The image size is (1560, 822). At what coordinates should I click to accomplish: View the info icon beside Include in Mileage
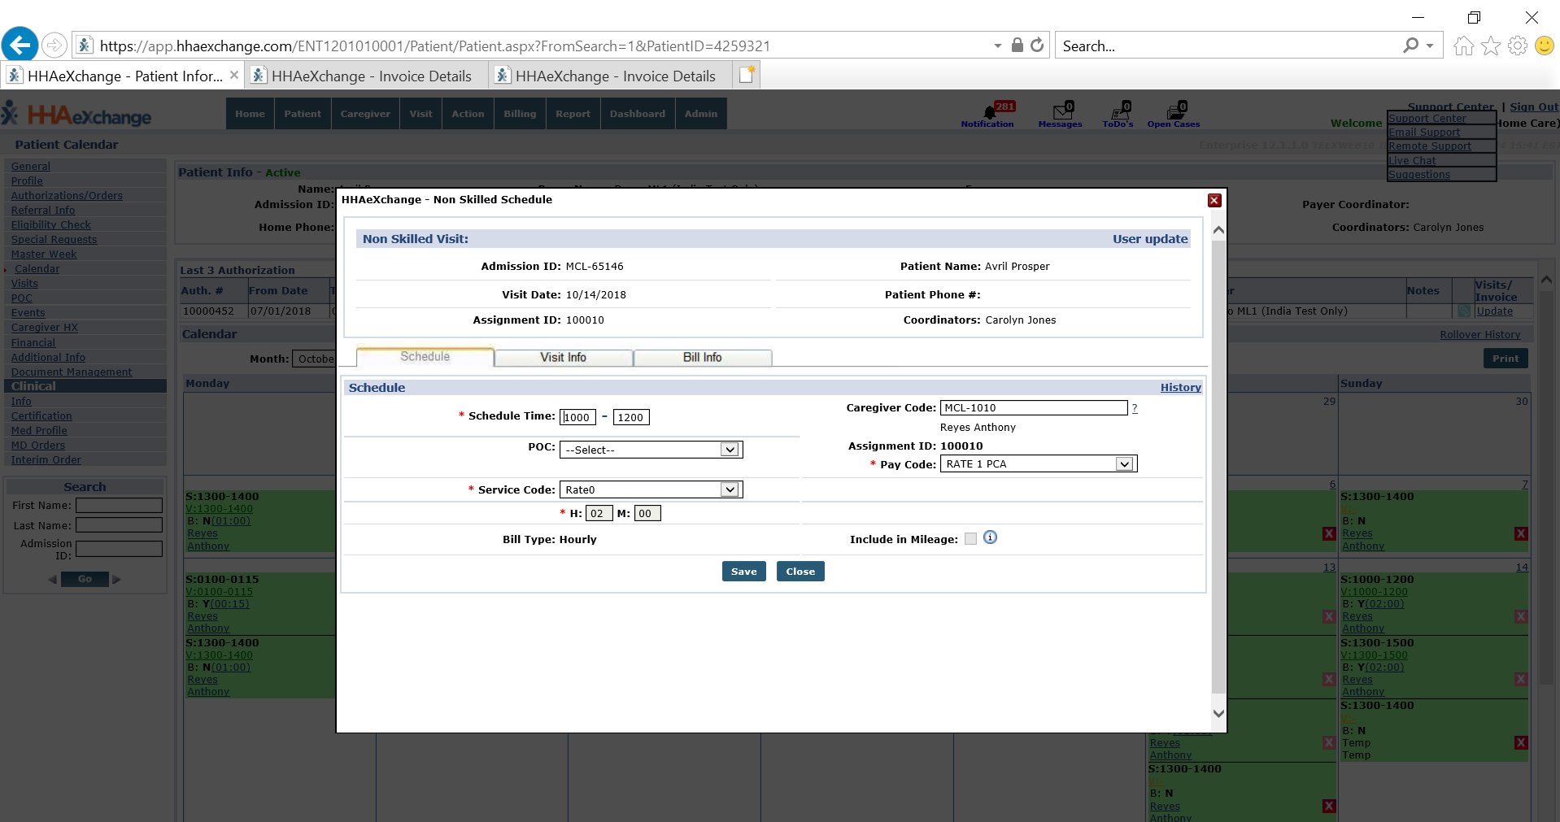990,537
